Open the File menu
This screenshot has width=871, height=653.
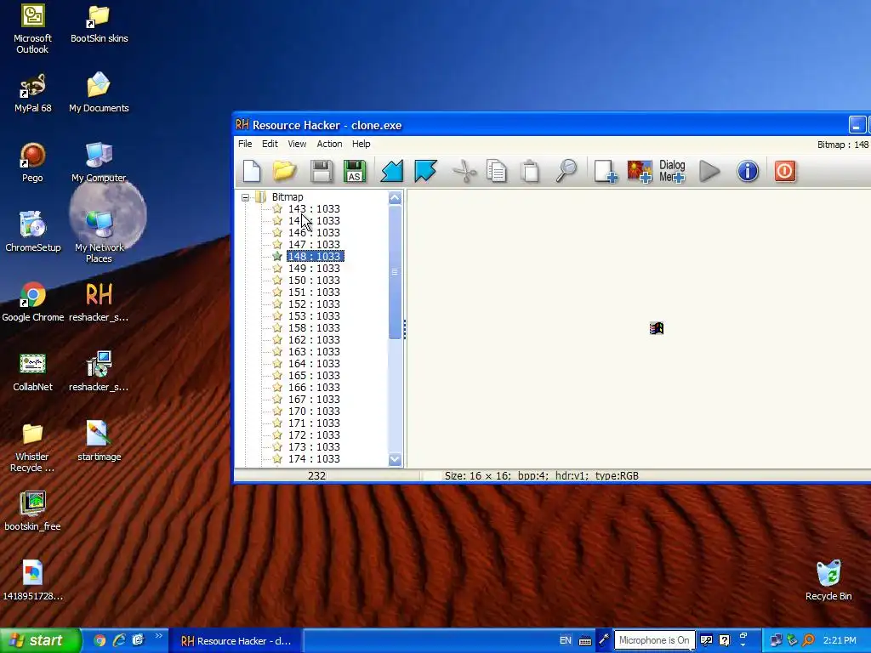coord(245,144)
